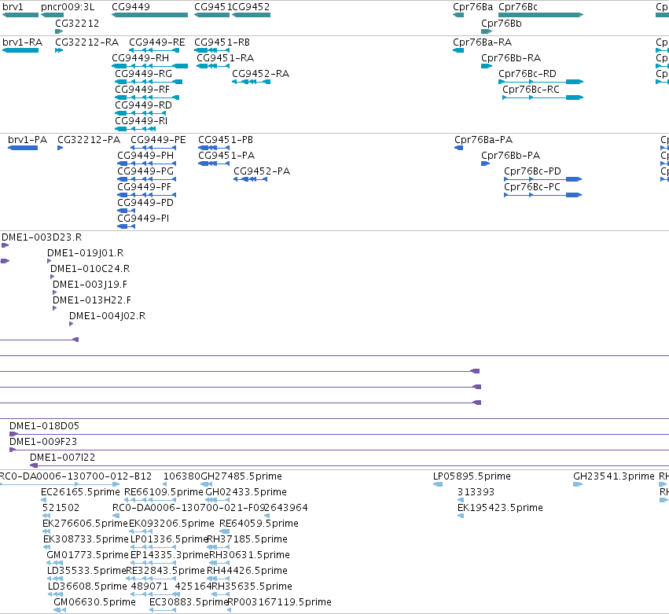Click the brv1 gene label

coord(13,7)
